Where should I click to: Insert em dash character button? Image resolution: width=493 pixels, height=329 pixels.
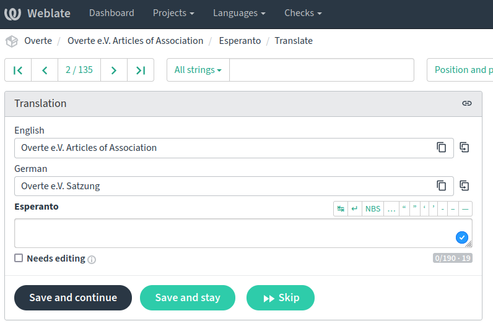coord(465,209)
